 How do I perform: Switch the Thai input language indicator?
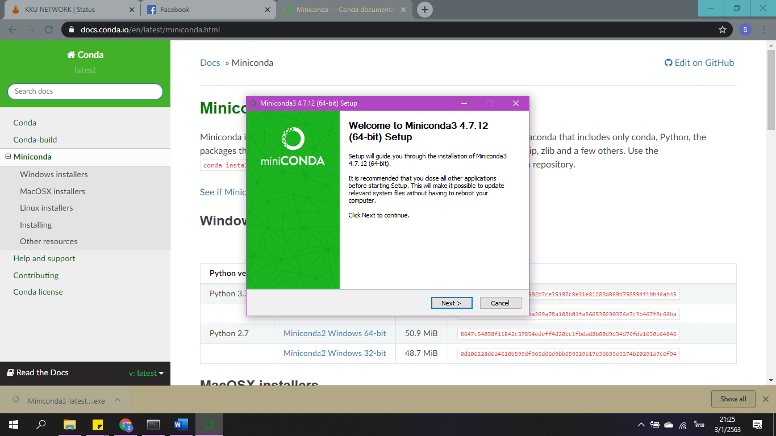pos(699,424)
